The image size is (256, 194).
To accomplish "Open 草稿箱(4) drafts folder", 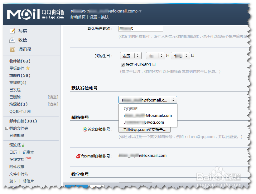I will tap(18, 82).
